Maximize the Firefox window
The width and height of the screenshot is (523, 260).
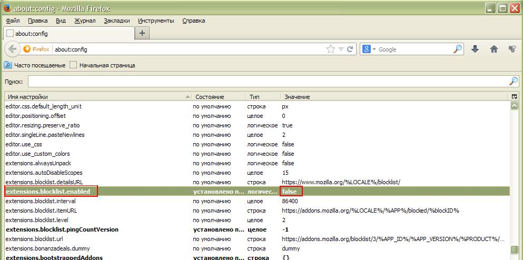point(502,8)
